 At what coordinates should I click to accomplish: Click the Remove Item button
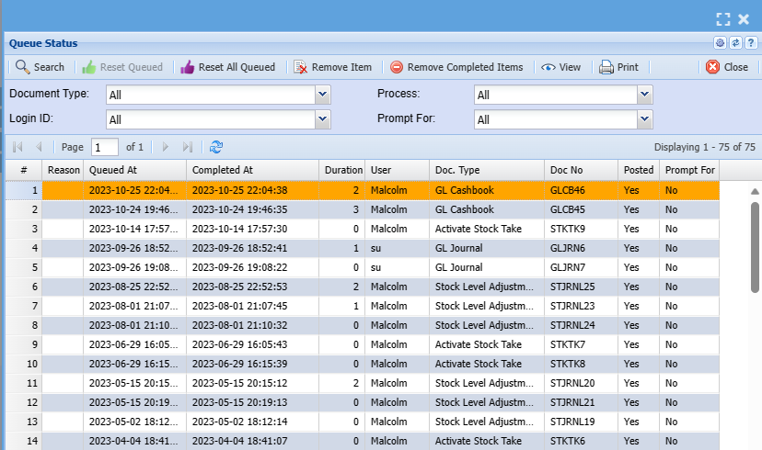click(x=332, y=67)
